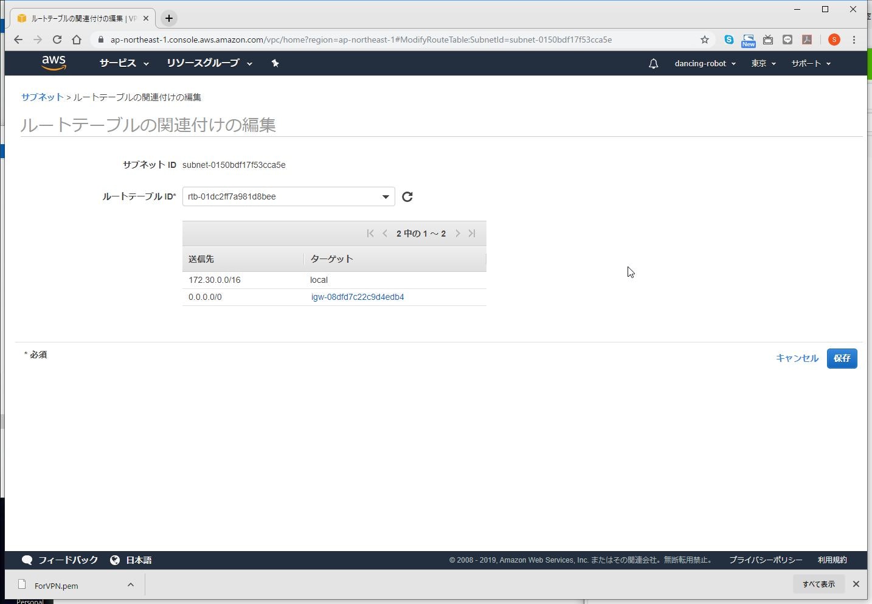Click the すべて表示 downloads button
This screenshot has height=604, width=872.
818,584
